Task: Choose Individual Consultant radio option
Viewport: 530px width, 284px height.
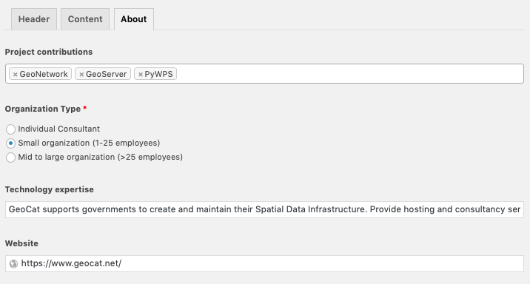Action: pos(10,129)
